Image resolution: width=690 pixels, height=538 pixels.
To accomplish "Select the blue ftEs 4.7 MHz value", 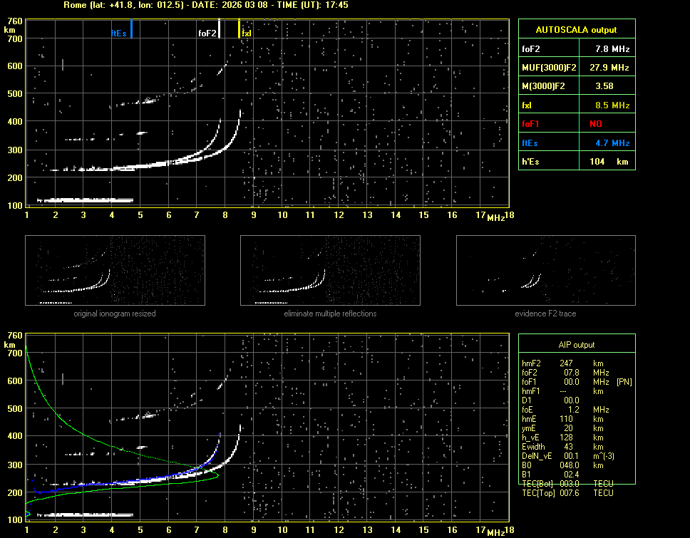I will (x=612, y=143).
